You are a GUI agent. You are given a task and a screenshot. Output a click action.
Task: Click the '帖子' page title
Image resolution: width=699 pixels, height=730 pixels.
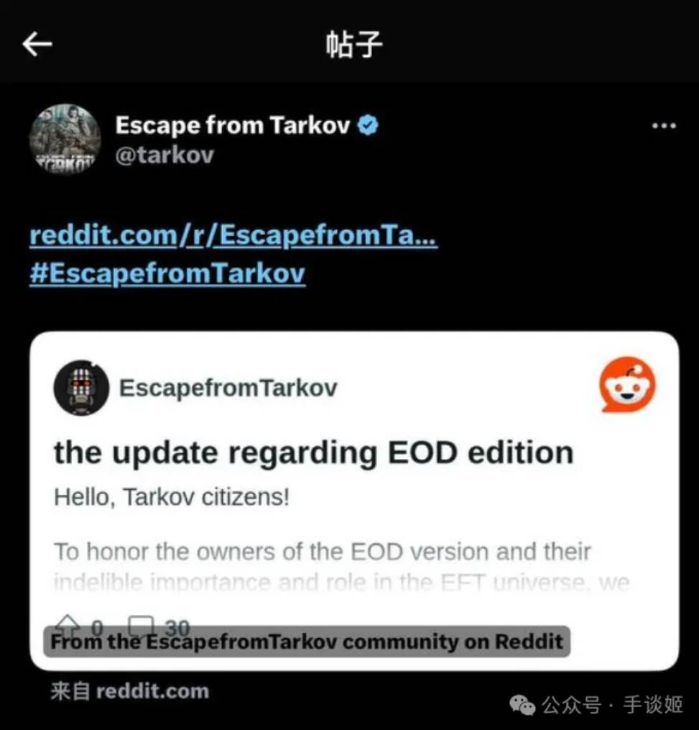tap(354, 45)
